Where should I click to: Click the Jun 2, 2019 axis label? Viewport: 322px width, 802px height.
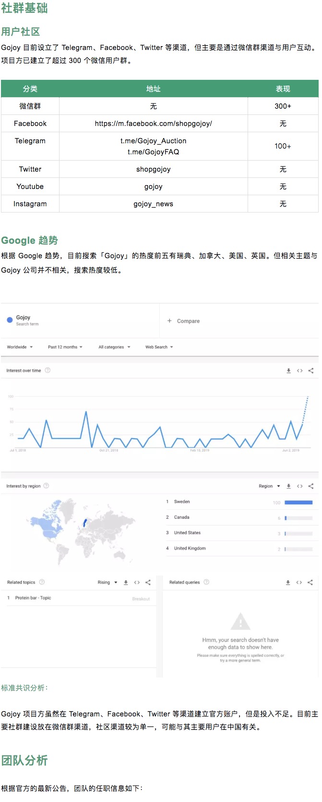(x=291, y=451)
